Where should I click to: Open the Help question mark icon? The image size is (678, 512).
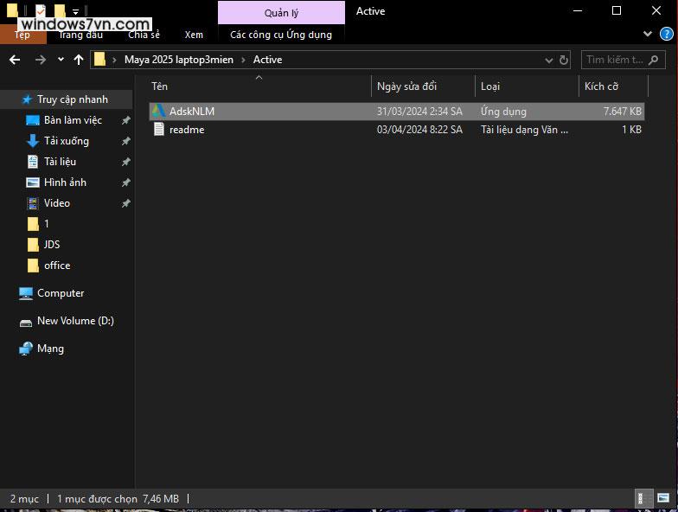666,34
